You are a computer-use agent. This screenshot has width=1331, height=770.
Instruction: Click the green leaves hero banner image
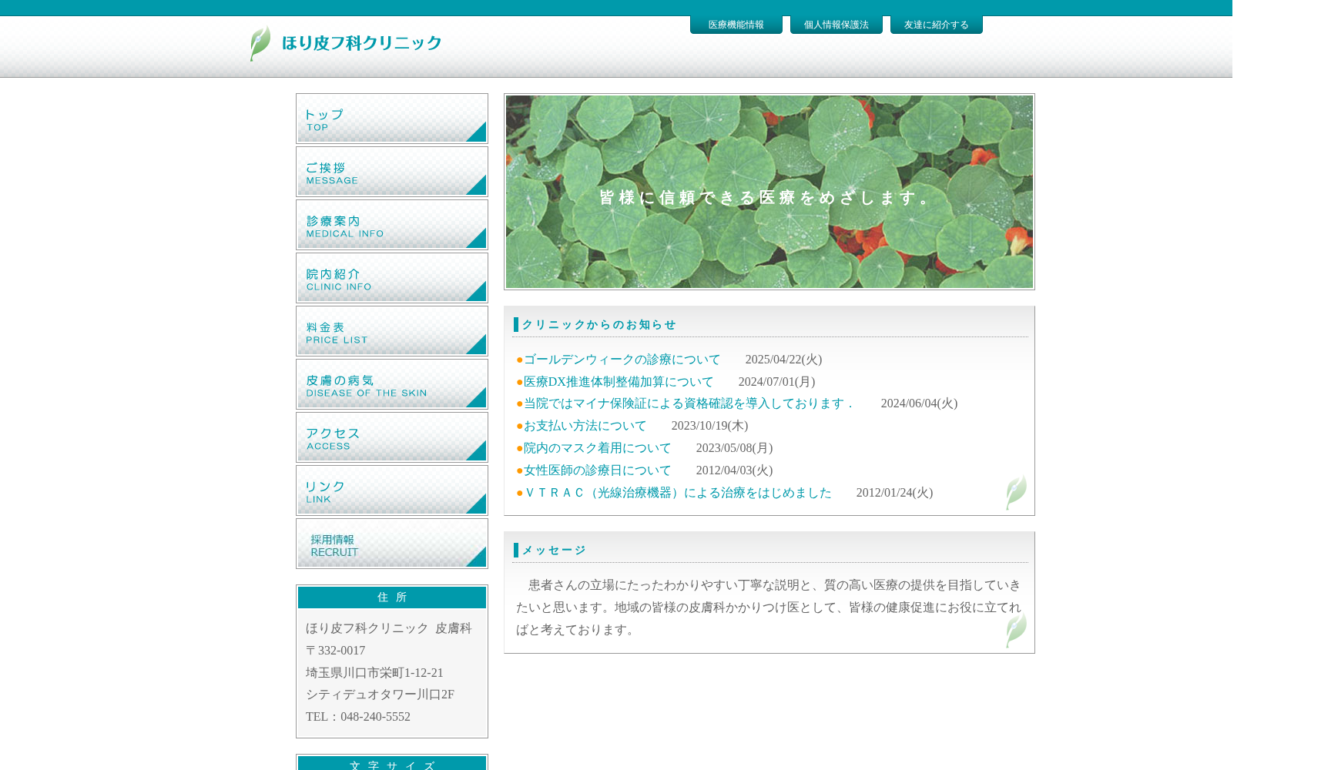769,192
